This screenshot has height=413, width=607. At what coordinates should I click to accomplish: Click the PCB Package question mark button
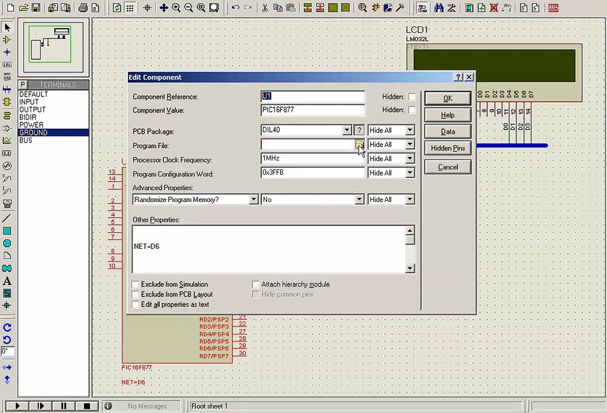[x=359, y=130]
